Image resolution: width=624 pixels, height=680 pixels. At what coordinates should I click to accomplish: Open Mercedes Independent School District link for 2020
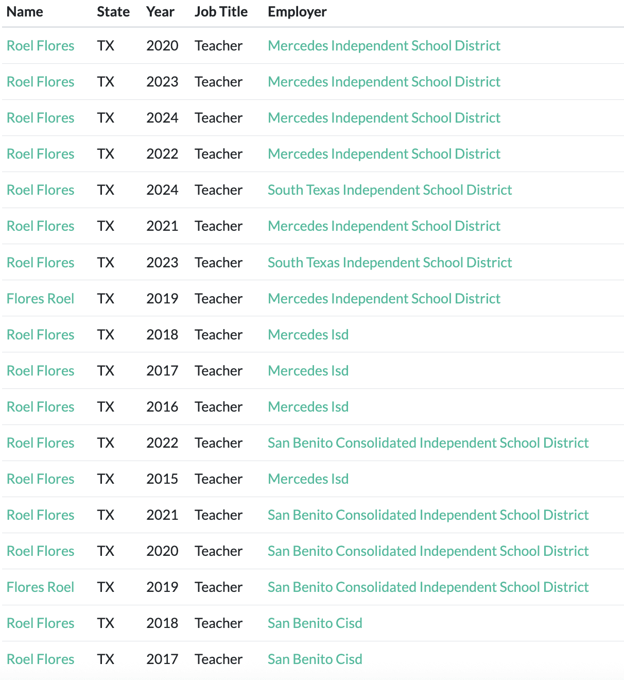384,46
